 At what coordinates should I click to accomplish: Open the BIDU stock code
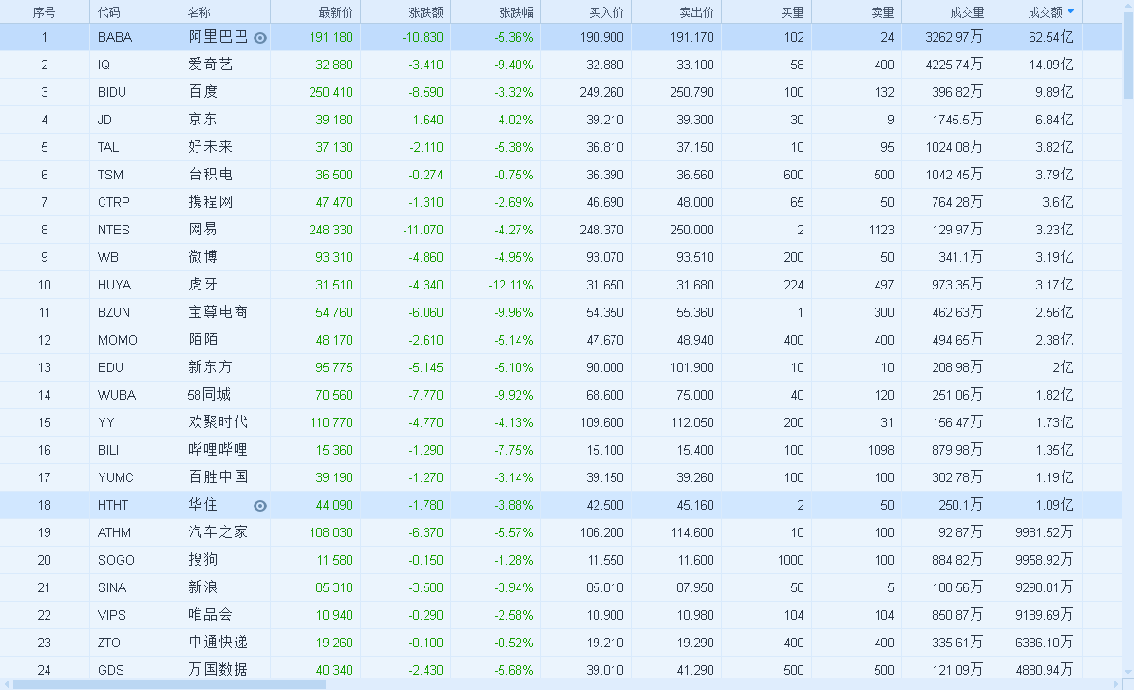click(x=111, y=92)
